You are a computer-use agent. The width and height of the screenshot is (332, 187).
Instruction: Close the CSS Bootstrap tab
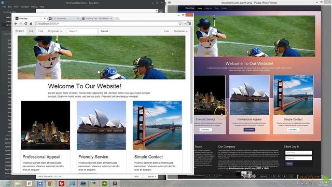click(x=78, y=19)
